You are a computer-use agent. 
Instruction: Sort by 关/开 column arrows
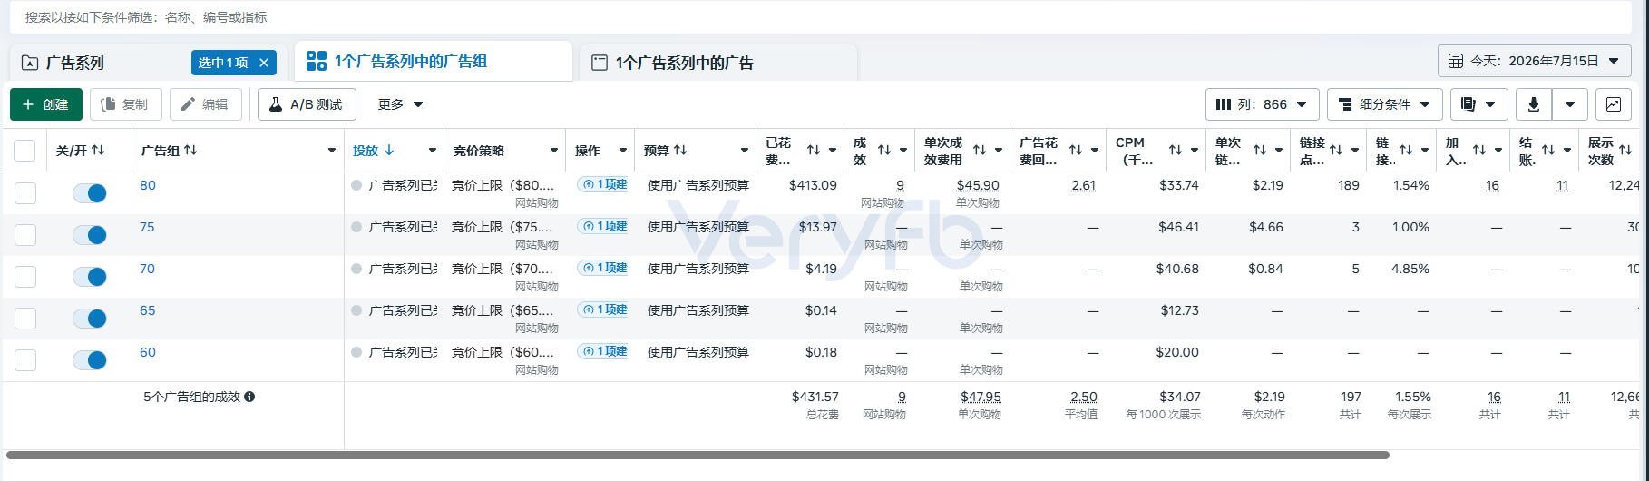(x=98, y=151)
